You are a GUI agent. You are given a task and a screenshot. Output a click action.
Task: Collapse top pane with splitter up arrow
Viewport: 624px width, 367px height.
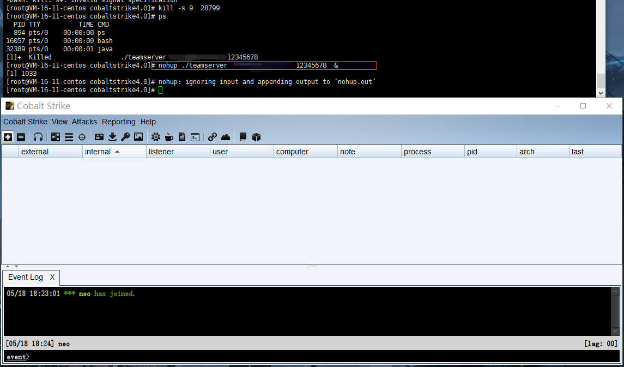(8, 266)
